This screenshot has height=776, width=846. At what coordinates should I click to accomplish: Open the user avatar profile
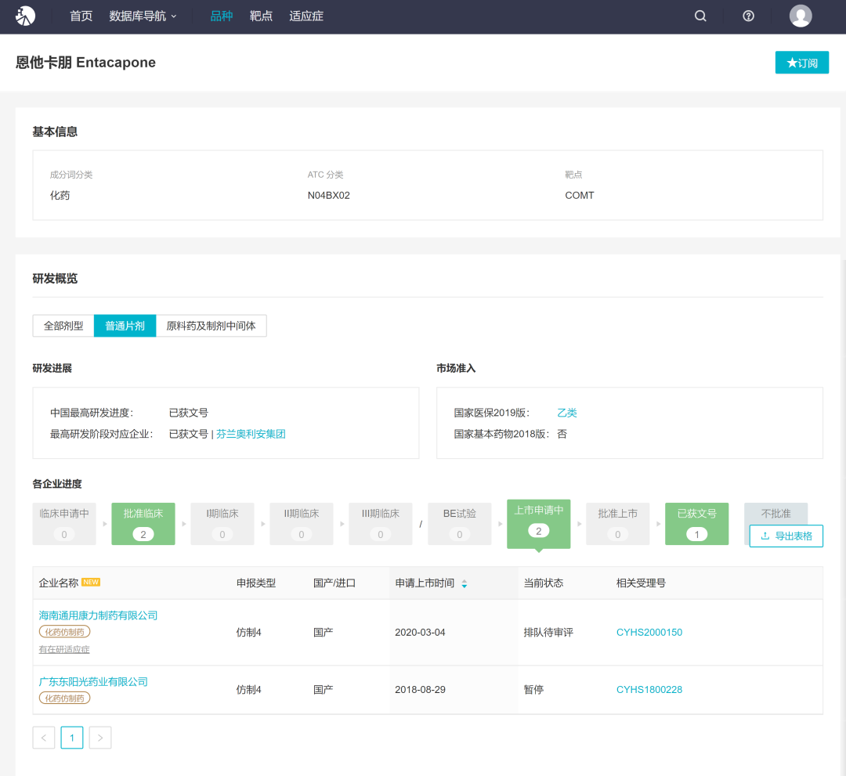(801, 16)
